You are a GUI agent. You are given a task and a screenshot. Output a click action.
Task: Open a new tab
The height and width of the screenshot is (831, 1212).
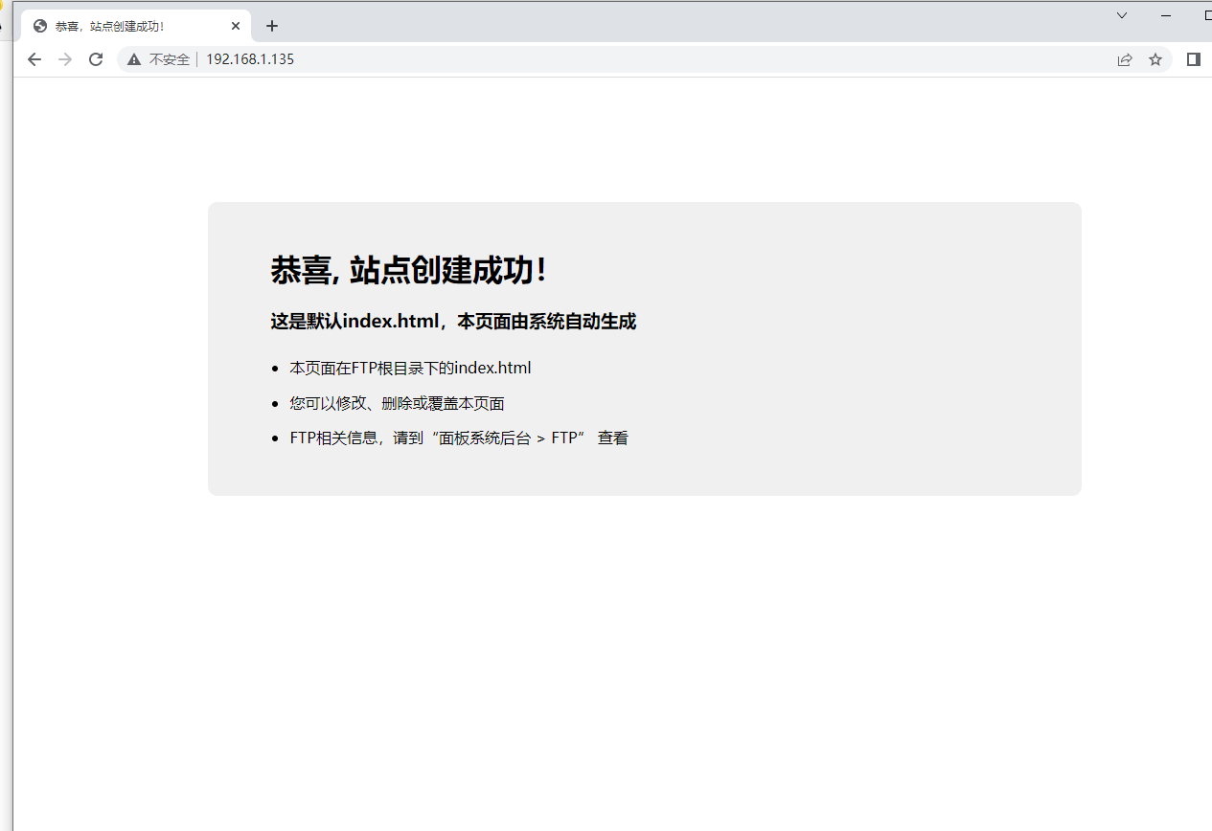[x=272, y=26]
